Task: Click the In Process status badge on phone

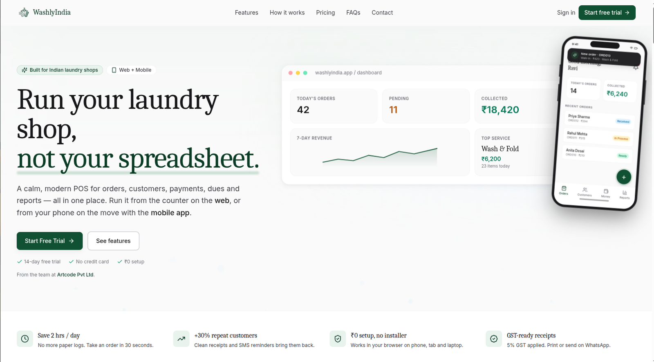Action: pyautogui.click(x=621, y=139)
